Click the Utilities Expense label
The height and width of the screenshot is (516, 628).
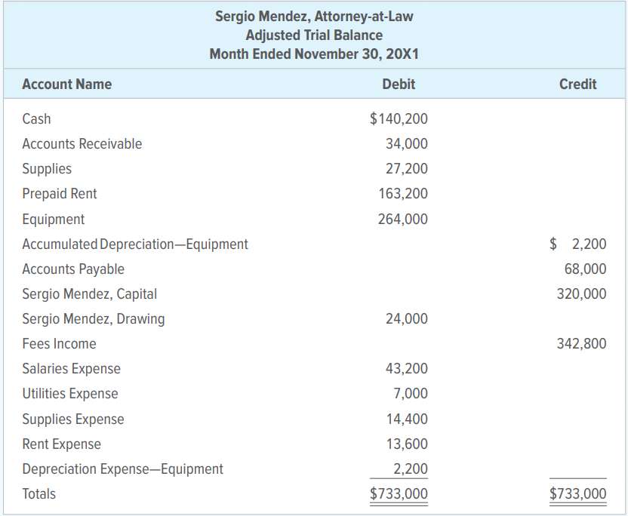70,394
